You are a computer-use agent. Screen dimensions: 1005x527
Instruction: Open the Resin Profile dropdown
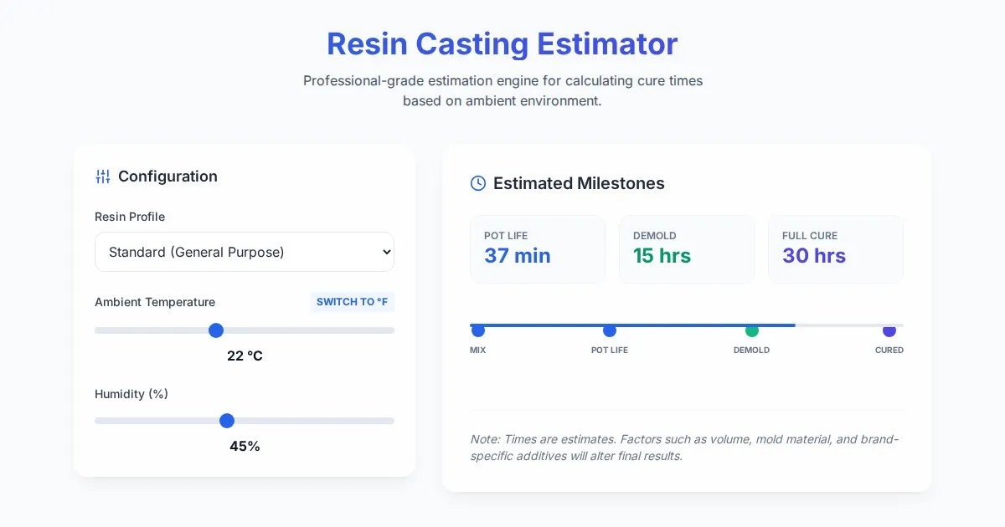coord(245,252)
